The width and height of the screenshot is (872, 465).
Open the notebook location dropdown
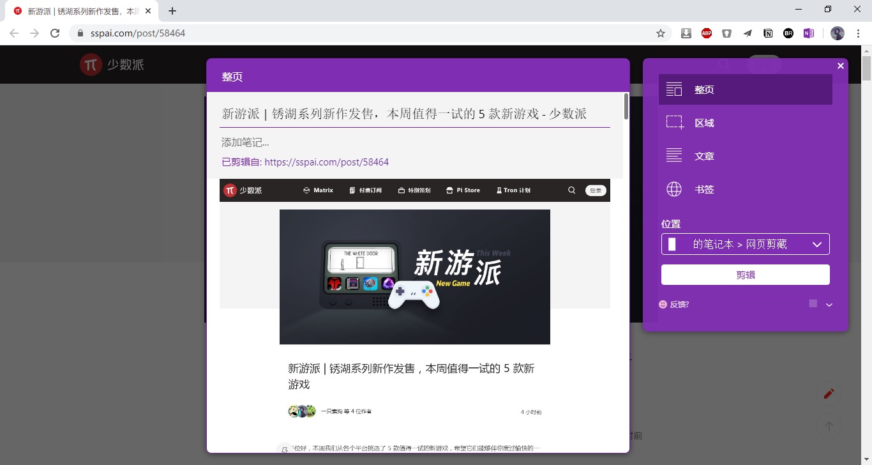pos(745,244)
